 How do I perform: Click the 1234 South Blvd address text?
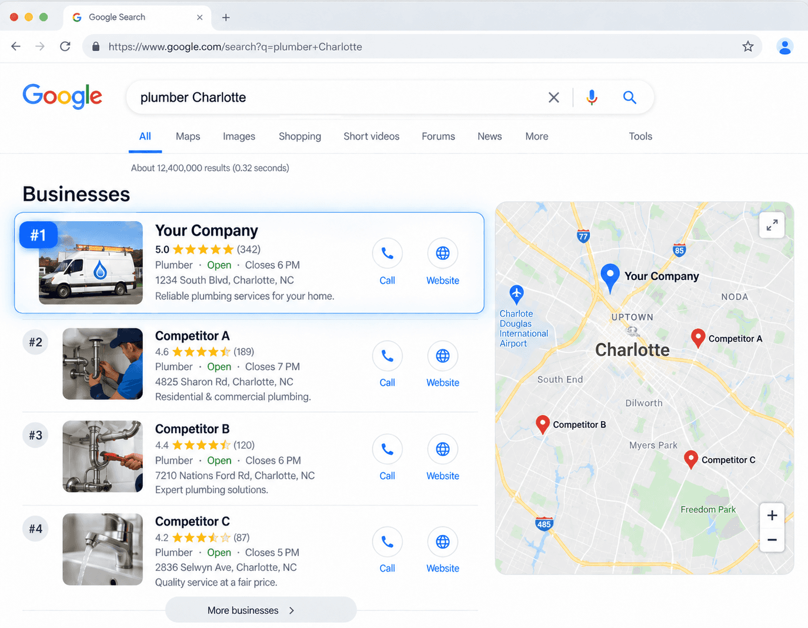224,280
